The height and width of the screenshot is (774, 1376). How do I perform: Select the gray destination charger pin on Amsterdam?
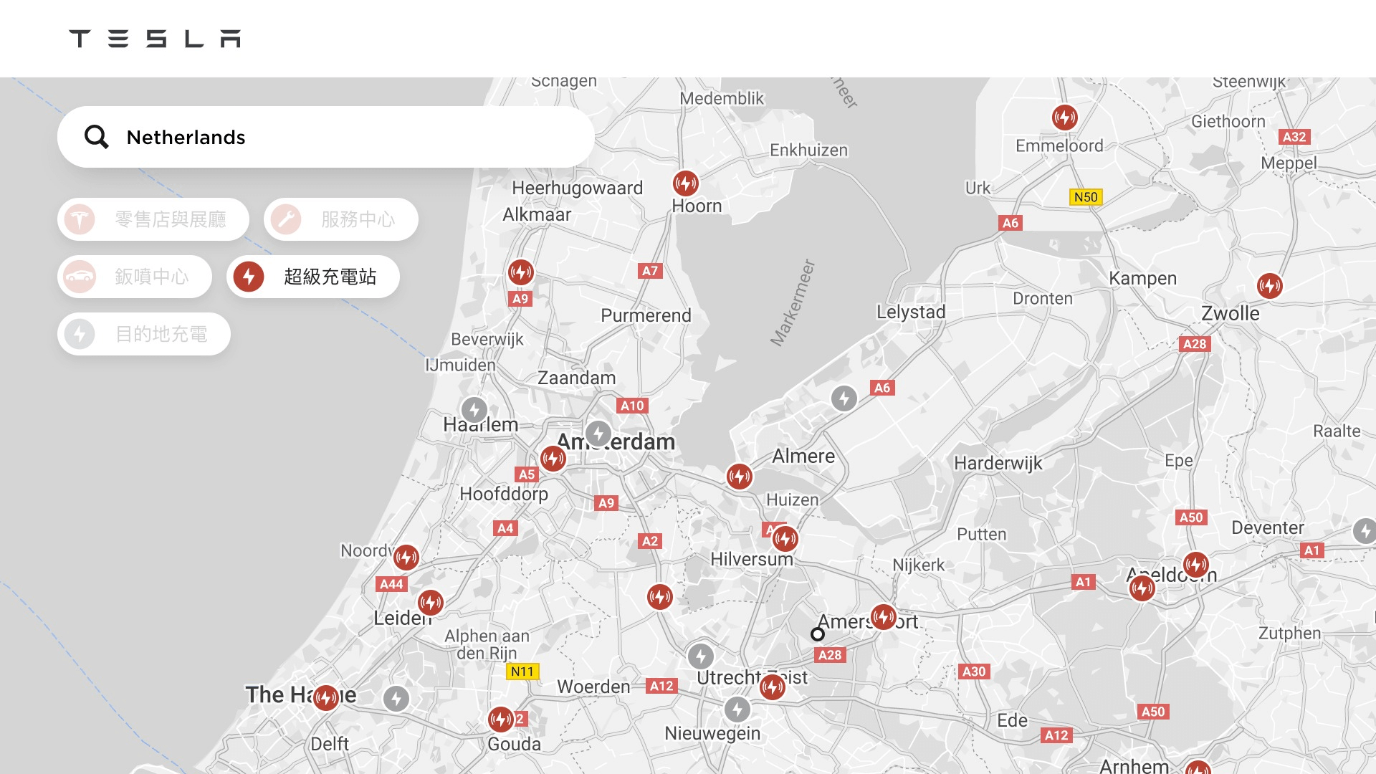(598, 434)
